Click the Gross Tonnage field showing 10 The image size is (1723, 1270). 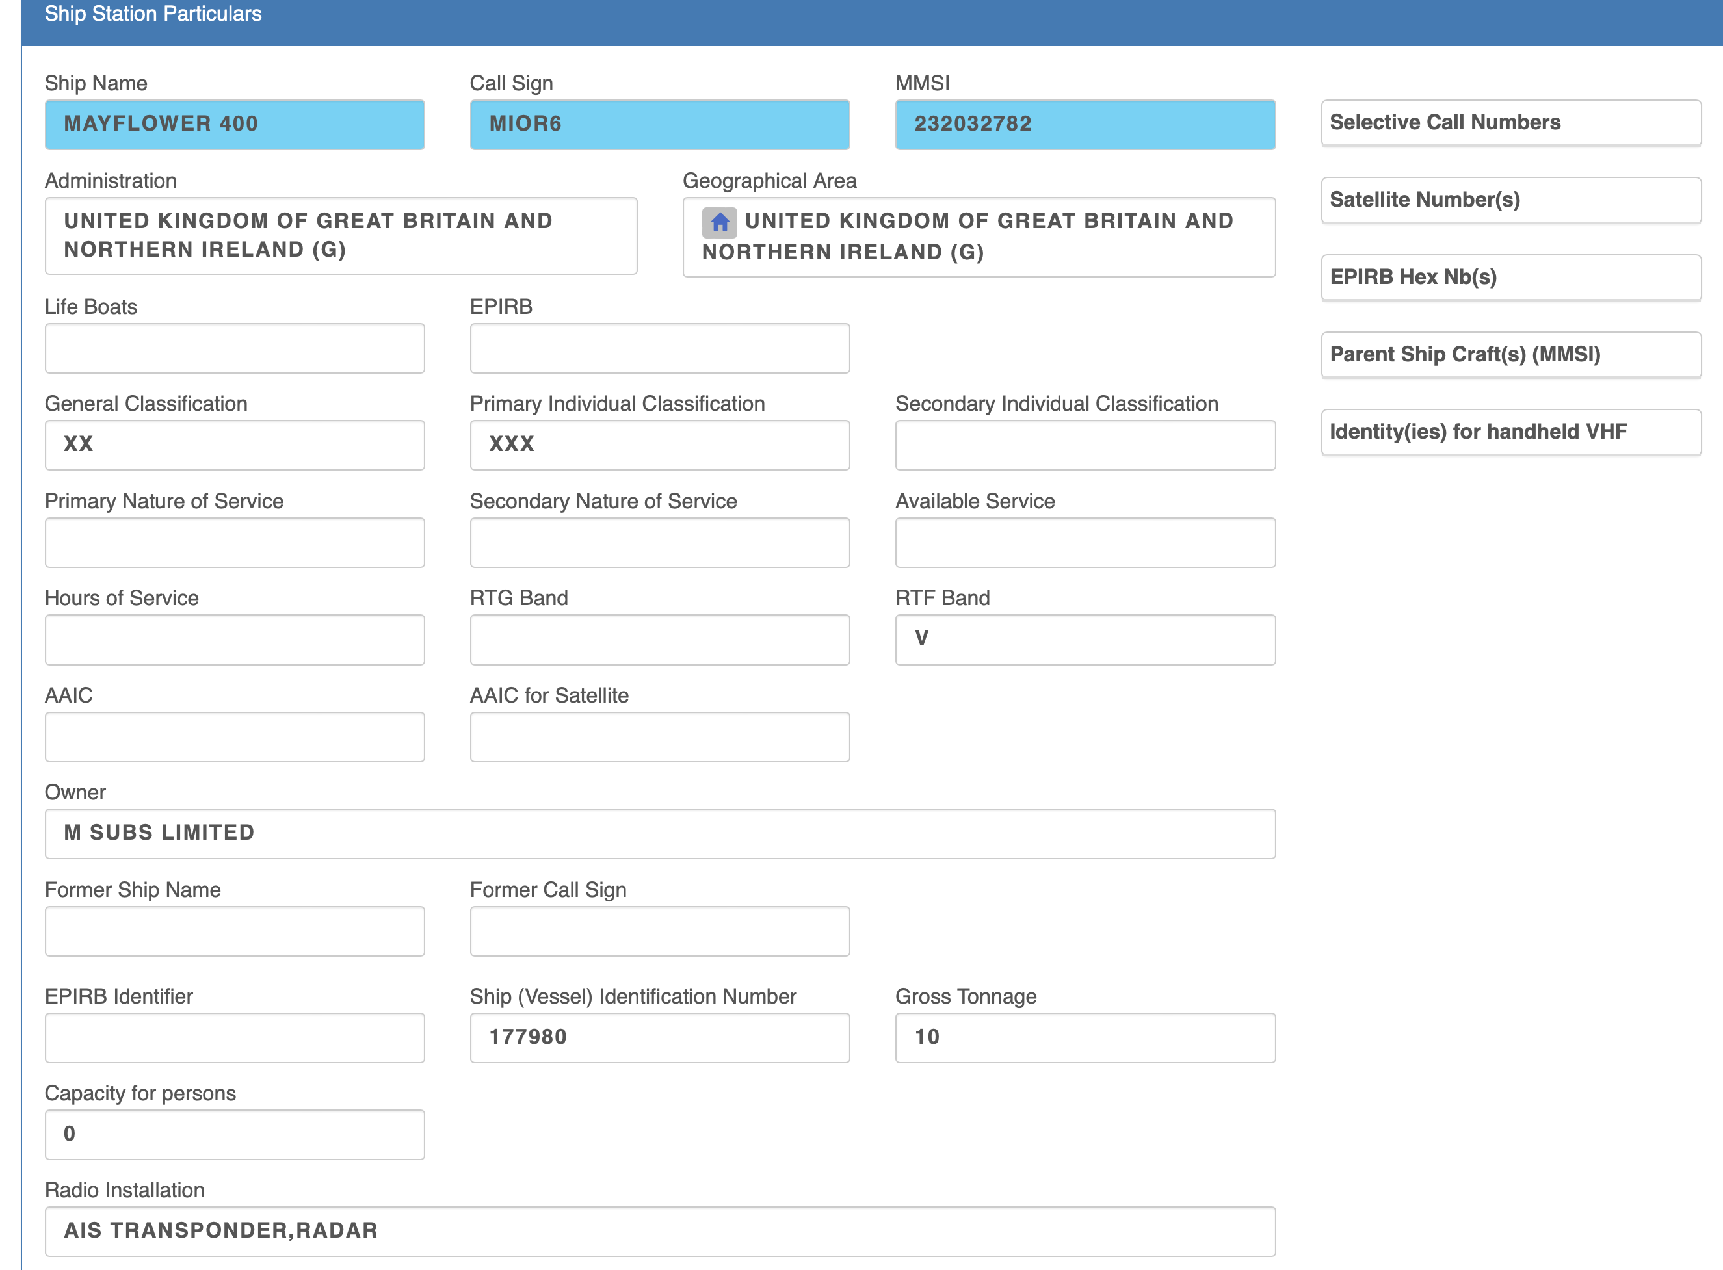[1085, 1037]
